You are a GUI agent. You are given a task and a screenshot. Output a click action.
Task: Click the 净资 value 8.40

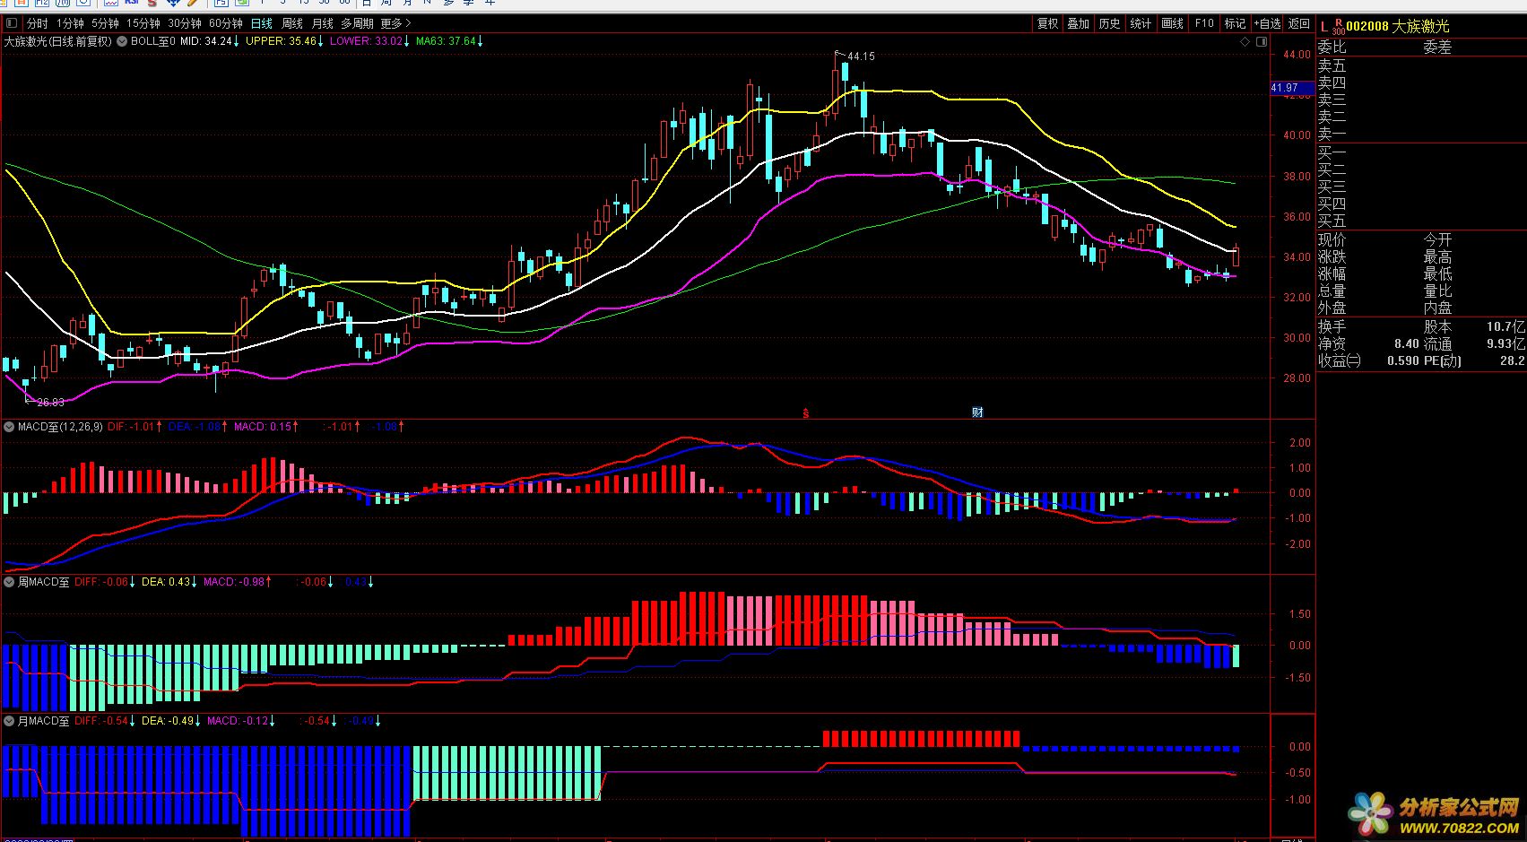click(1407, 344)
